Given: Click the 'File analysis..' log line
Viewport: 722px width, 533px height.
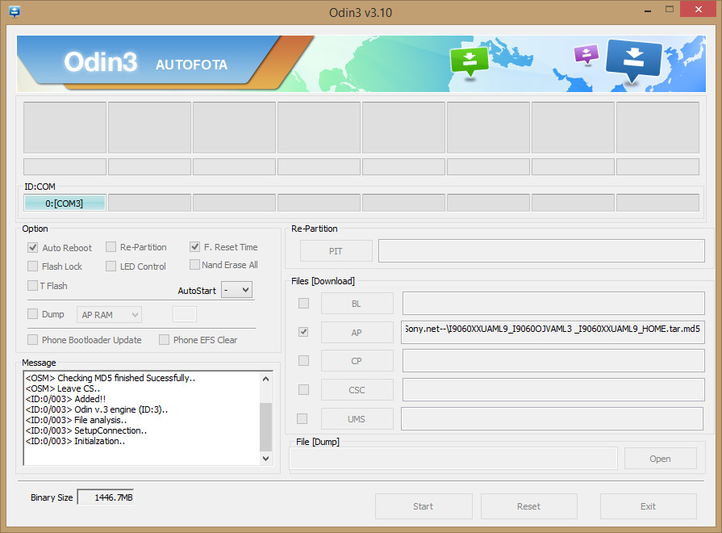Looking at the screenshot, I should click(x=76, y=421).
